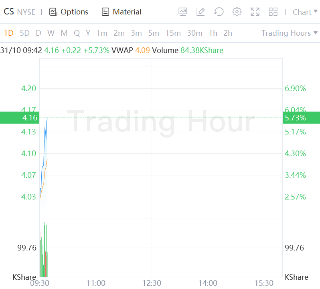Switch to the 5D timeframe
The height and width of the screenshot is (289, 320).
(x=25, y=33)
